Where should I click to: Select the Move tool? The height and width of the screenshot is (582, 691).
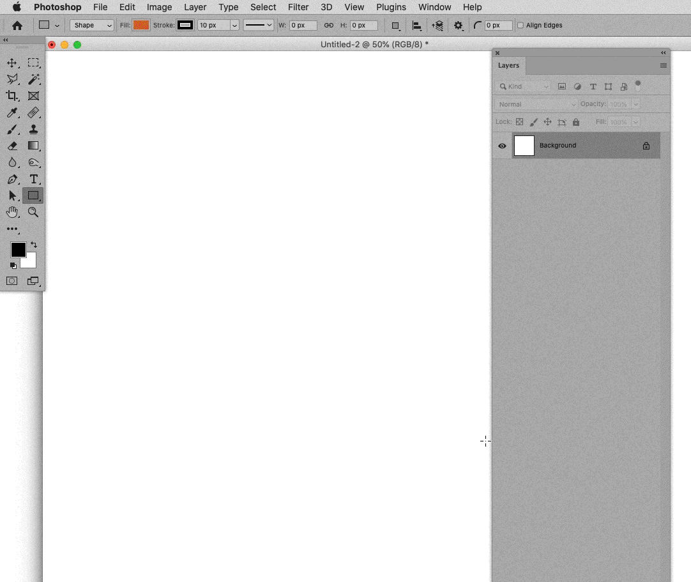point(12,63)
